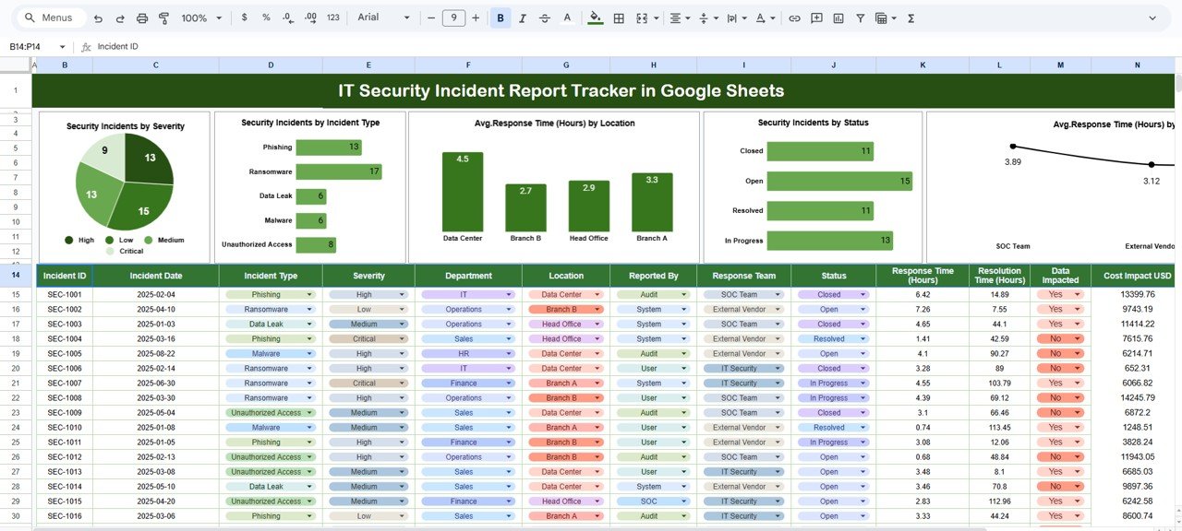
Task: Open the font family dropdown showing Arial
Action: click(x=379, y=18)
